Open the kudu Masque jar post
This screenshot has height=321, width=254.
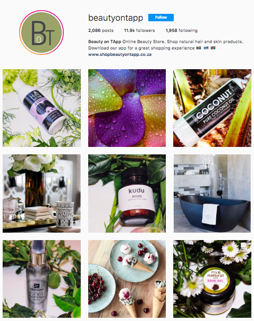click(127, 193)
